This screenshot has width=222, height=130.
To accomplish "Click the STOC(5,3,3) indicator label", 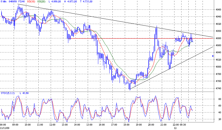I will click(x=8, y=93).
